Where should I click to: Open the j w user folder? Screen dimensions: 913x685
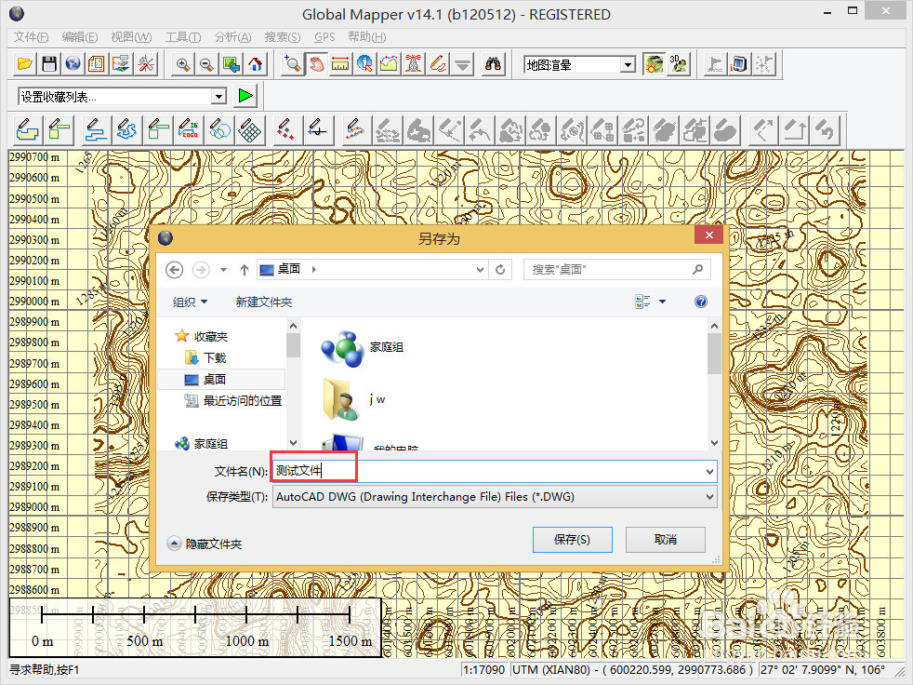click(354, 399)
